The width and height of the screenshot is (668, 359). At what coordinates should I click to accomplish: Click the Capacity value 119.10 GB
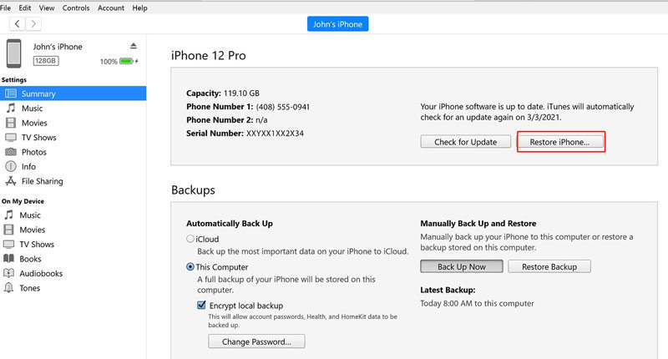pyautogui.click(x=241, y=94)
